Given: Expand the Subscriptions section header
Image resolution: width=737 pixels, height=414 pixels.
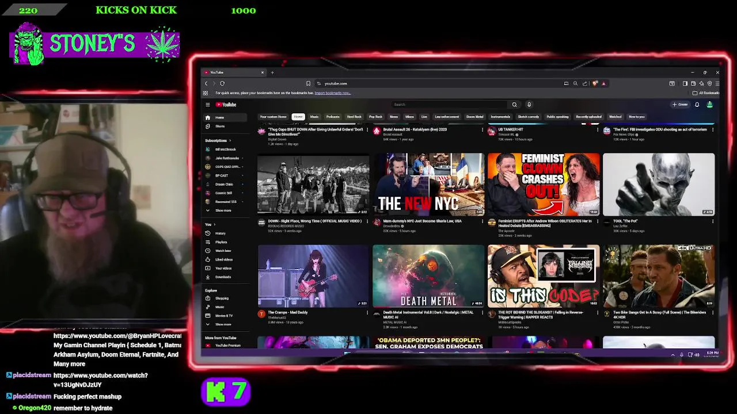Looking at the screenshot, I should [218, 140].
